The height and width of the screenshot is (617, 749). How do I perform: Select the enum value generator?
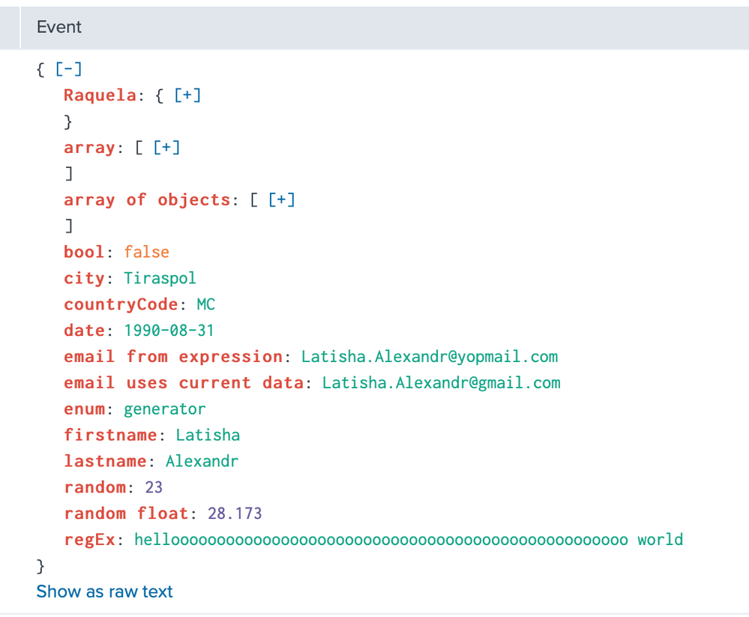pos(164,409)
